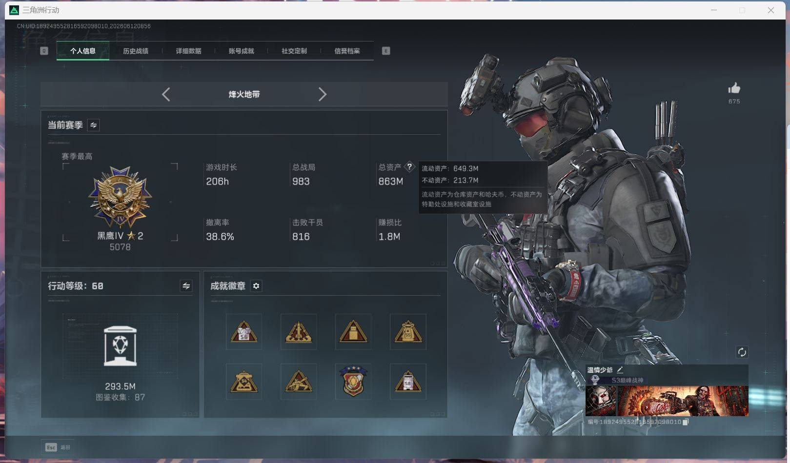Switch to next mode with right chevron
The height and width of the screenshot is (463, 790).
tap(322, 94)
